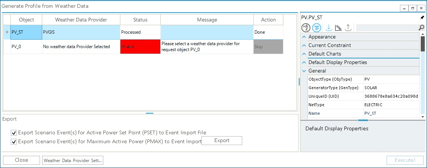
Task: Click the upload arrow icon in properties
Action: [x=348, y=27]
